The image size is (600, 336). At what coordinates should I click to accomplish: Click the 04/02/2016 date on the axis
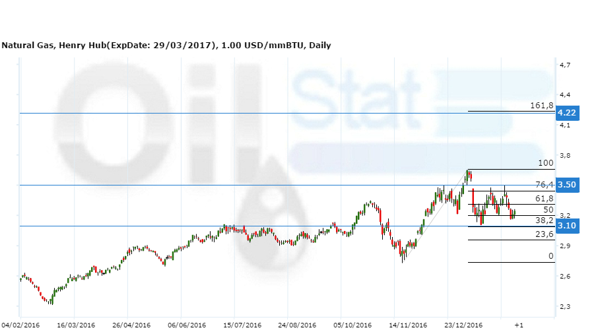[20, 325]
